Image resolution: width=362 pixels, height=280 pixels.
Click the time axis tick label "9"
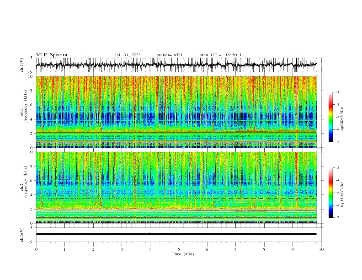pyautogui.click(x=293, y=249)
